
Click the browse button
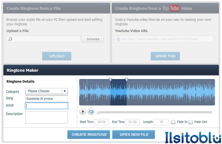(93, 39)
